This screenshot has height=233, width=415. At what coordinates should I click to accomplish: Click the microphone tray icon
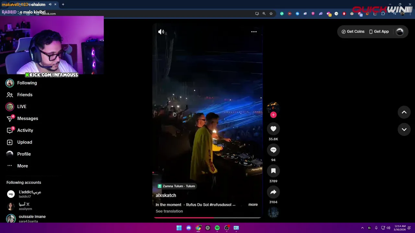(376, 228)
